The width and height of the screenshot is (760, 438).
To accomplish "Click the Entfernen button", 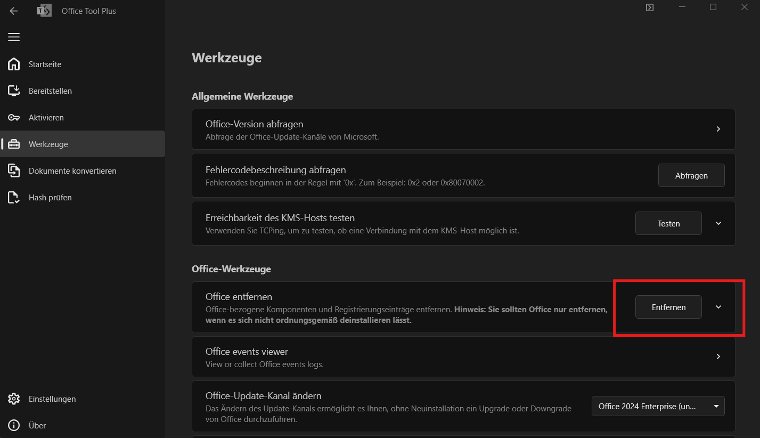I will click(x=668, y=307).
